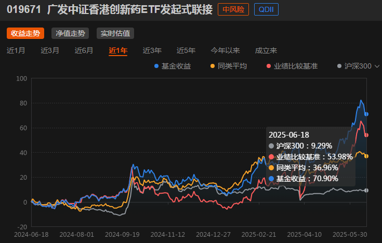Click the red dot icon beside 业绩比较基准 legend
The height and width of the screenshot is (243, 382).
[269, 66]
